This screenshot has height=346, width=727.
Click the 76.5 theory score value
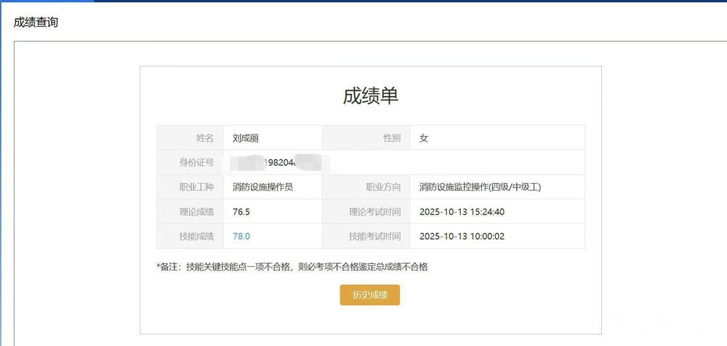[x=241, y=212]
